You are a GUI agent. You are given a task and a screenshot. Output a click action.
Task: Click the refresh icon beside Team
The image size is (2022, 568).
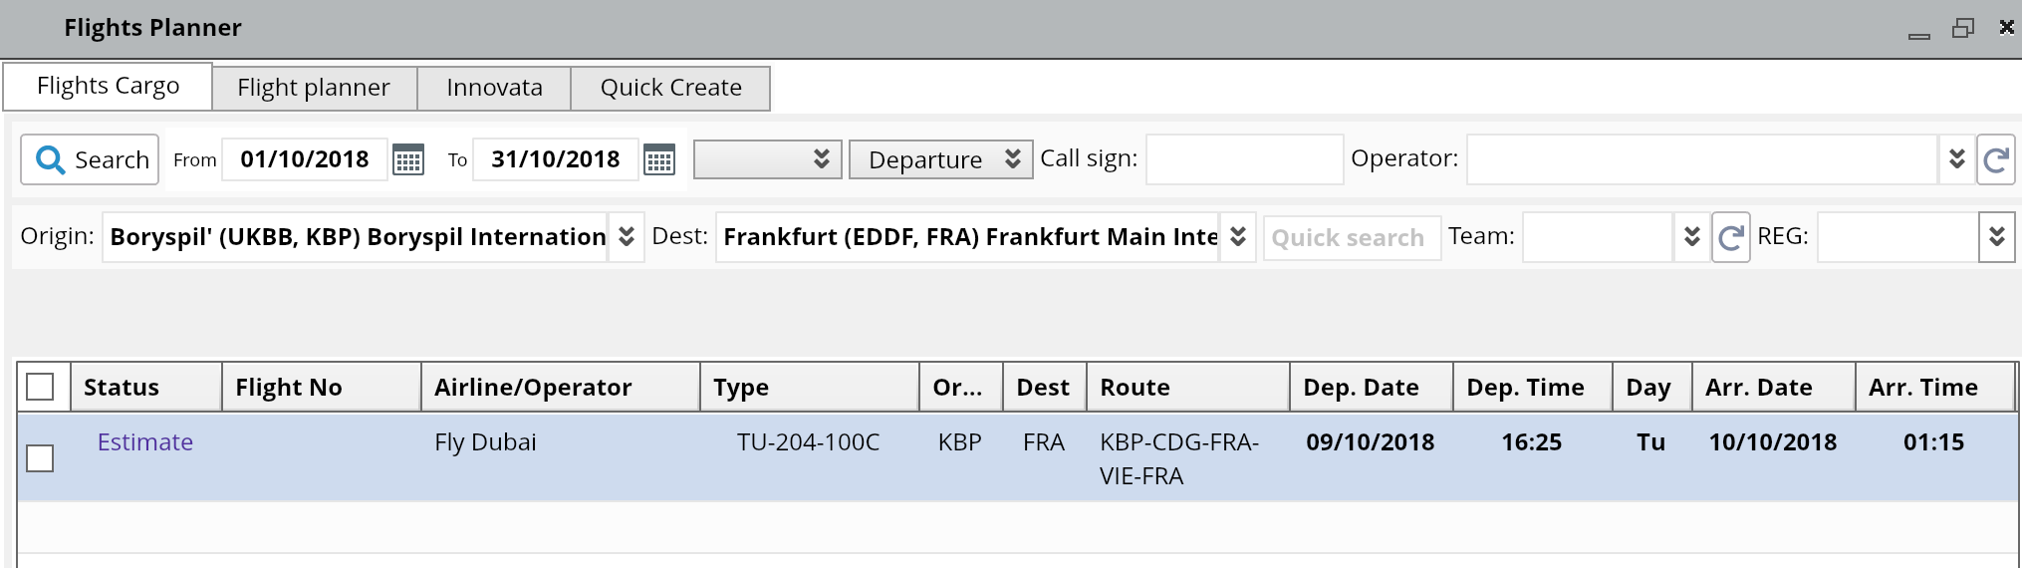coord(1731,237)
